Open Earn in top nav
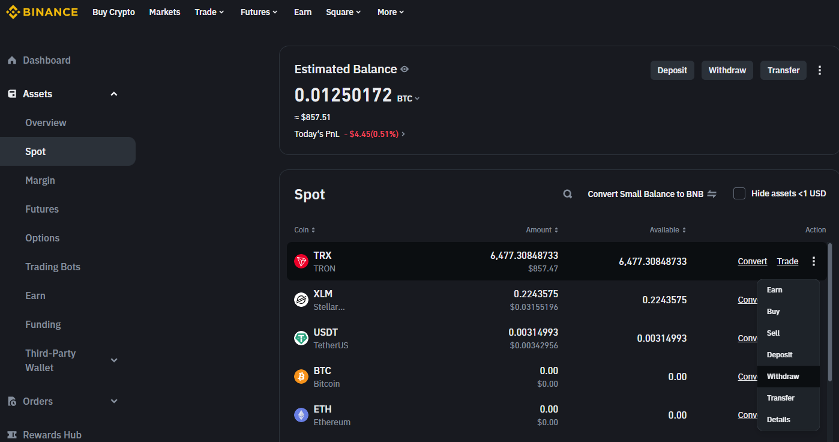839x442 pixels. point(302,12)
